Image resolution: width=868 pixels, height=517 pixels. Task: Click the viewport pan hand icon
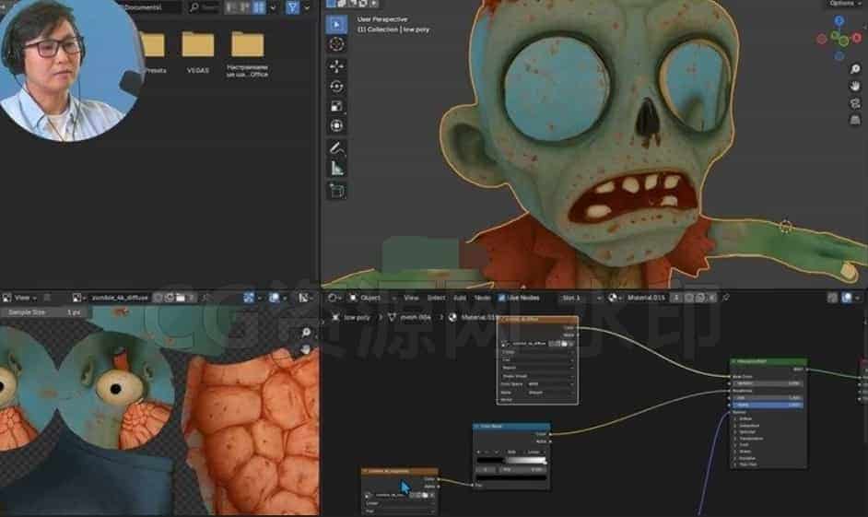tap(855, 86)
